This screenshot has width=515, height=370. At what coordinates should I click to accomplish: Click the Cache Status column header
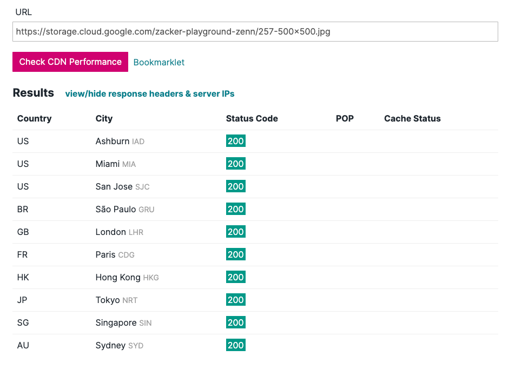point(413,118)
